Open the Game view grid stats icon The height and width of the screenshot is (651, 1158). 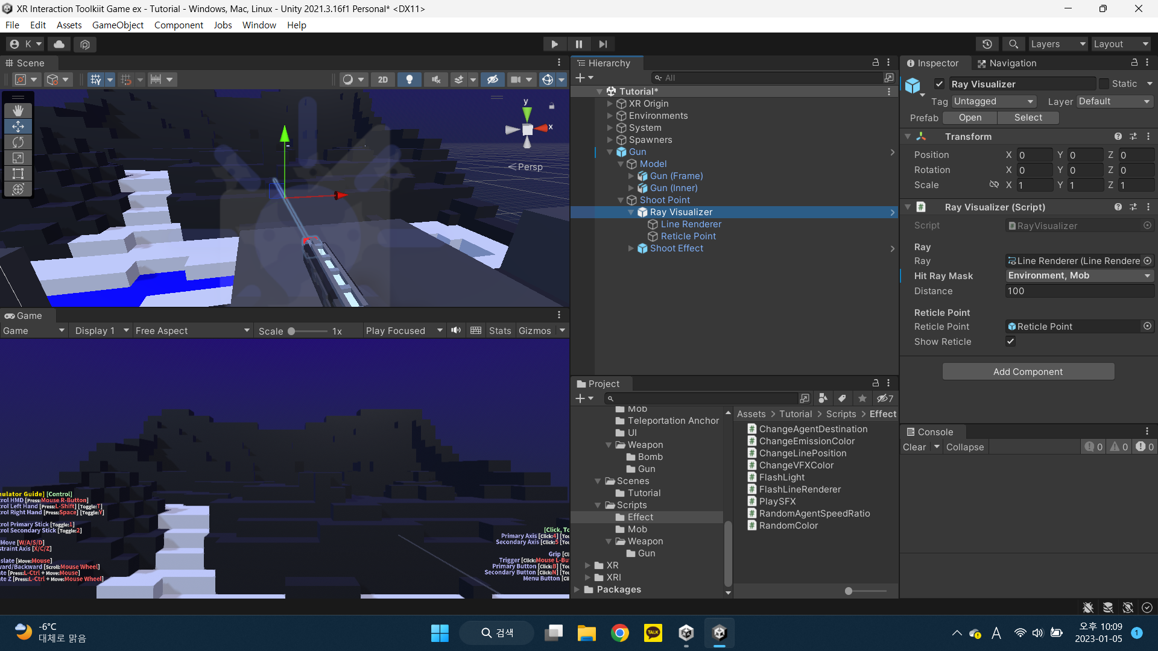[476, 330]
